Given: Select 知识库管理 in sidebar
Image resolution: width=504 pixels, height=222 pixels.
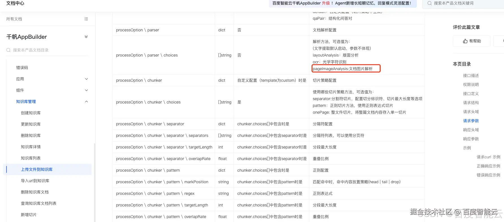Looking at the screenshot, I should [26, 102].
